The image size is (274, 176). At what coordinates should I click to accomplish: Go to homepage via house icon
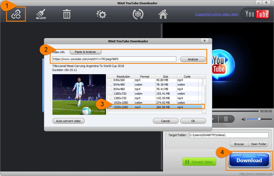tap(163, 14)
